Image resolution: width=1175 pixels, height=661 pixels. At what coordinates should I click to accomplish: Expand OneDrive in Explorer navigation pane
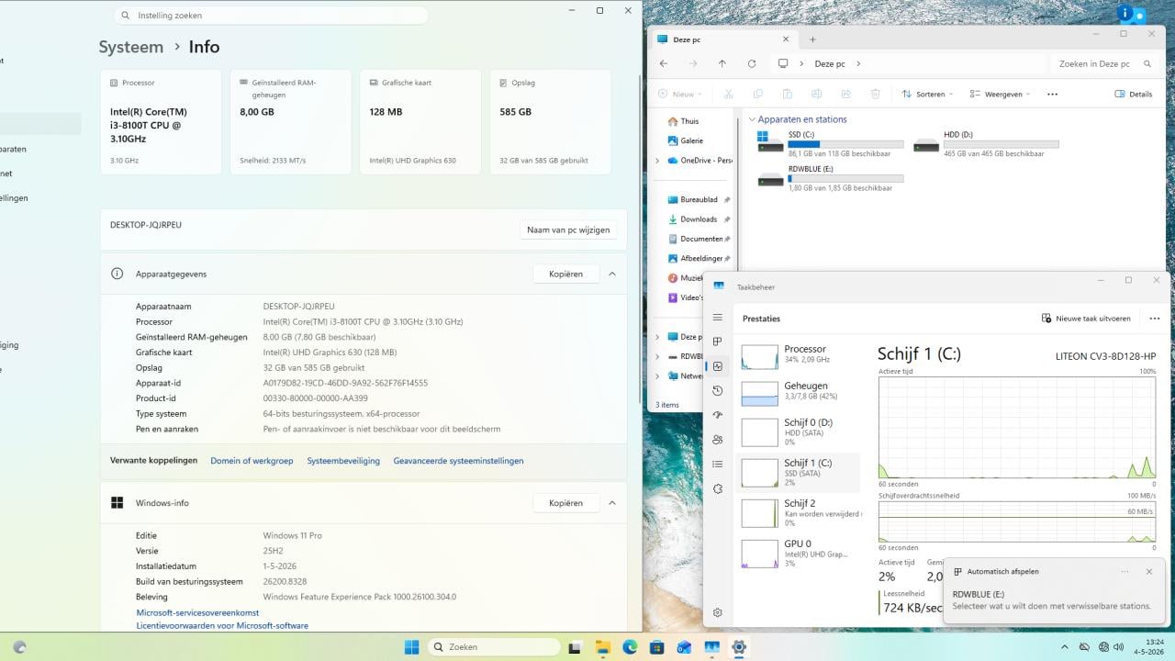click(657, 161)
